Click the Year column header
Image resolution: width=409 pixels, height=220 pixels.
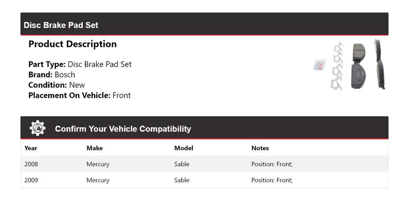(x=31, y=148)
